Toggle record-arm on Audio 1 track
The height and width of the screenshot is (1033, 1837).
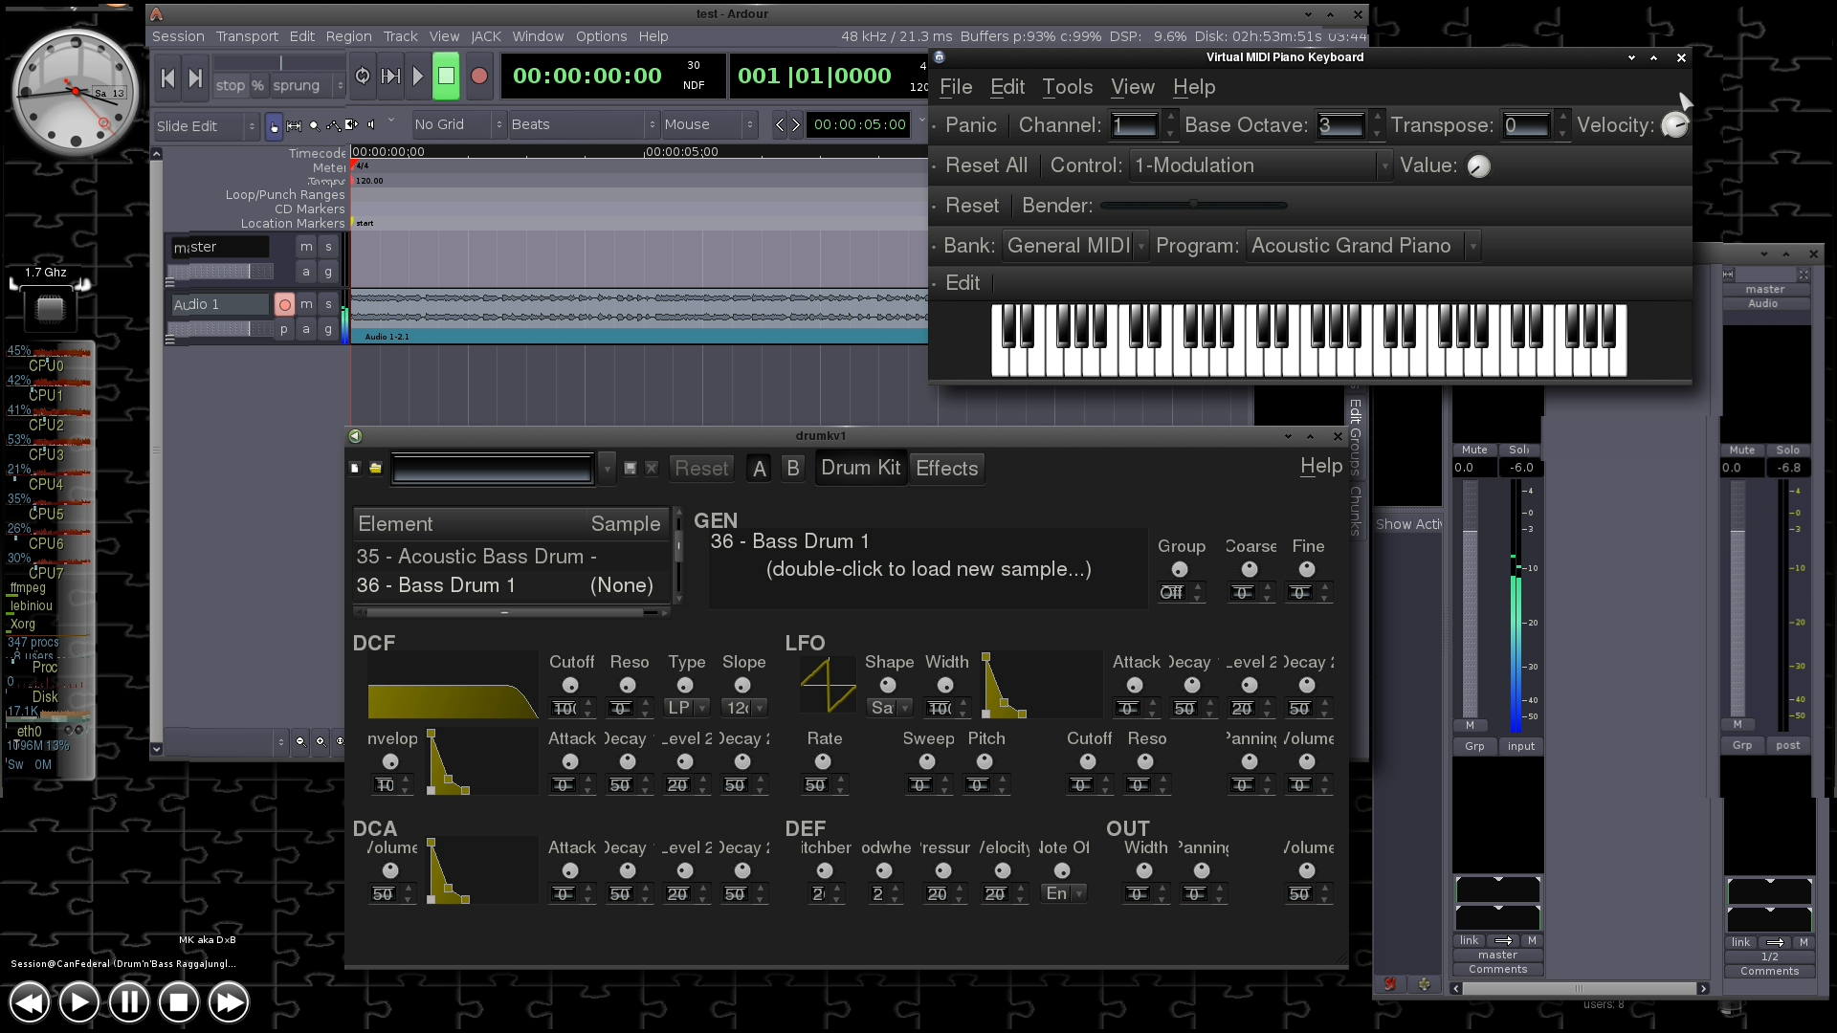(284, 304)
